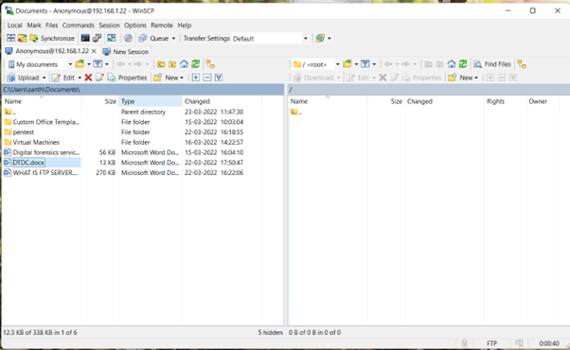Expand the local Edit dropdown arrow
Screen dimensions: 570x350
click(x=80, y=78)
